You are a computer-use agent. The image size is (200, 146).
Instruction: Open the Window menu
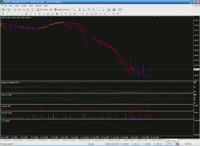(x=38, y=6)
